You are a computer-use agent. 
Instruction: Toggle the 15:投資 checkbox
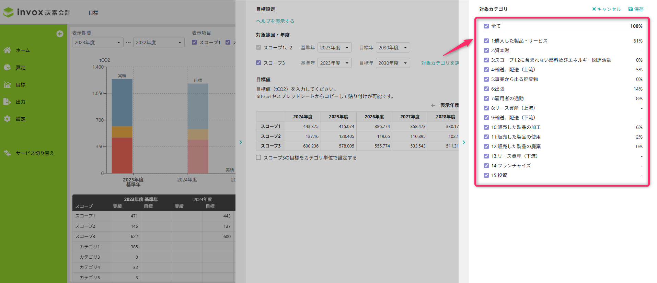click(x=486, y=175)
